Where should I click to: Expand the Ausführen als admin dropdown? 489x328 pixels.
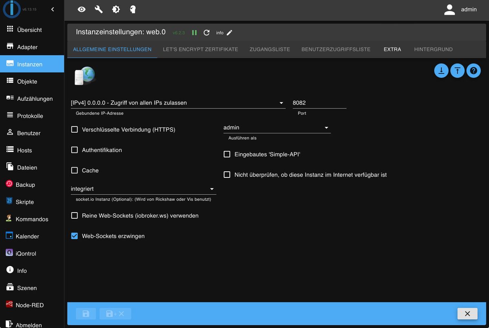(x=276, y=128)
